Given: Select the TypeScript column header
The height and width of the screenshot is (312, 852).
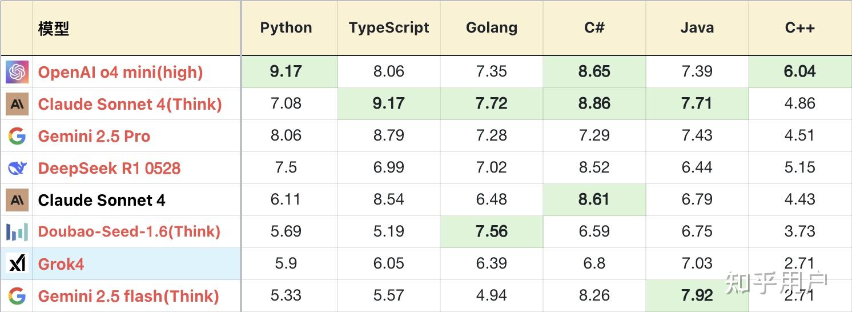Looking at the screenshot, I should click(x=389, y=28).
